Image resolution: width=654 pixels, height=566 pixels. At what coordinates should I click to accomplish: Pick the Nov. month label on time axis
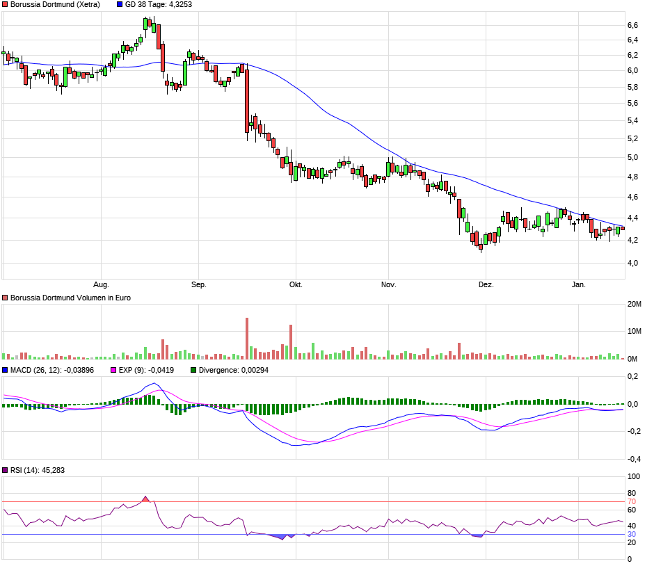click(x=388, y=285)
